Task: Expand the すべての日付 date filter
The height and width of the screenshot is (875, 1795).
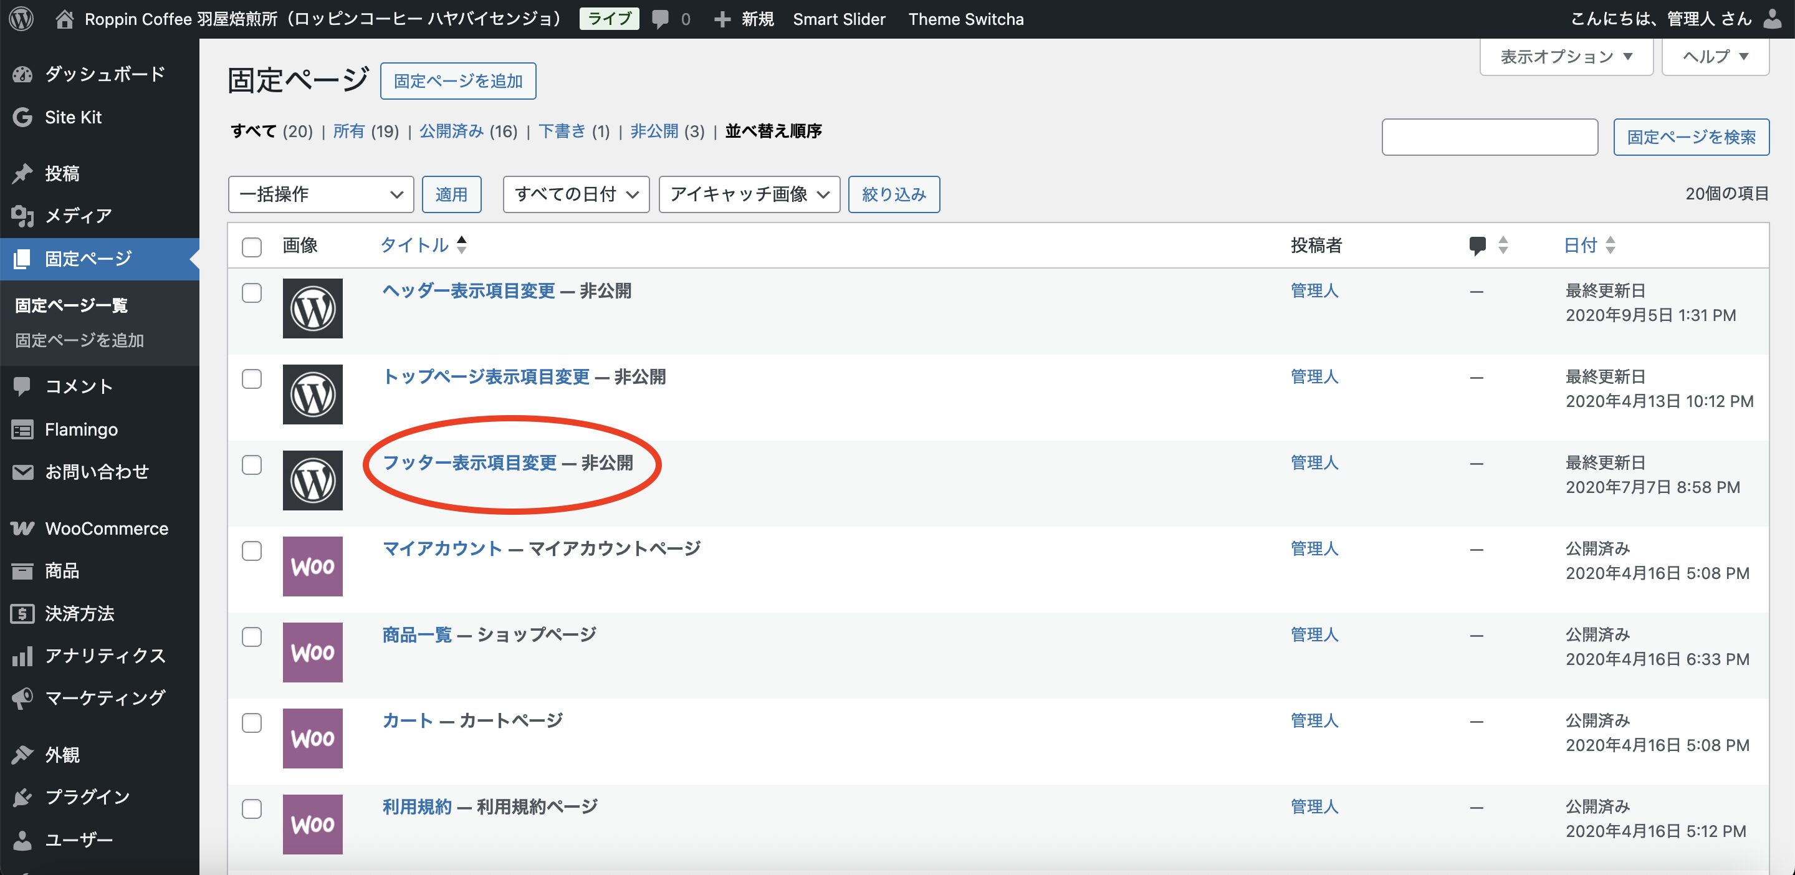Action: coord(575,194)
